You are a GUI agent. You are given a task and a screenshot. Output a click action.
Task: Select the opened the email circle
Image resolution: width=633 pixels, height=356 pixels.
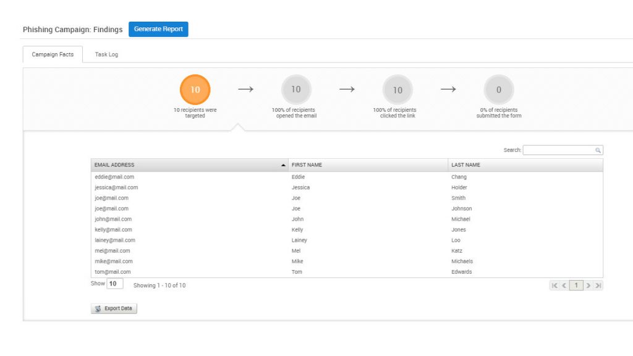(x=296, y=90)
